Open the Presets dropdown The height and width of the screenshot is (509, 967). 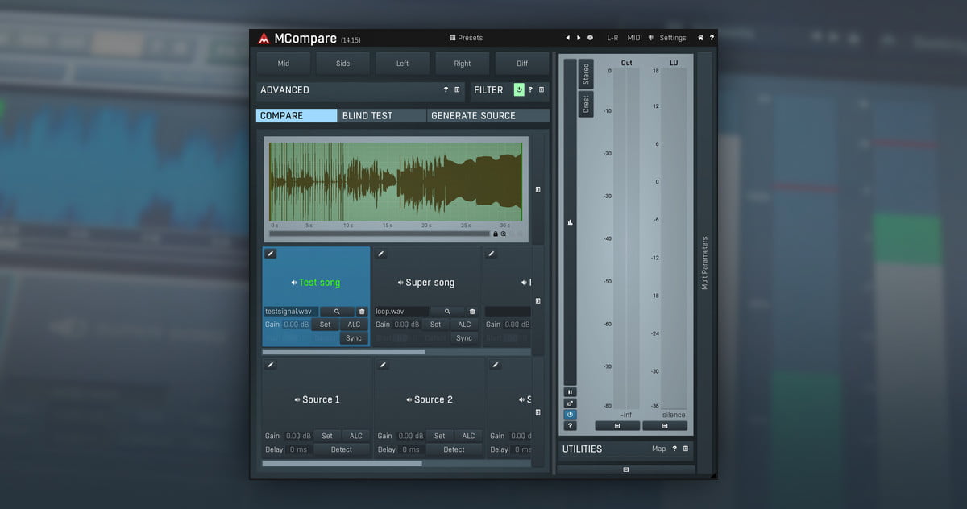coord(467,38)
